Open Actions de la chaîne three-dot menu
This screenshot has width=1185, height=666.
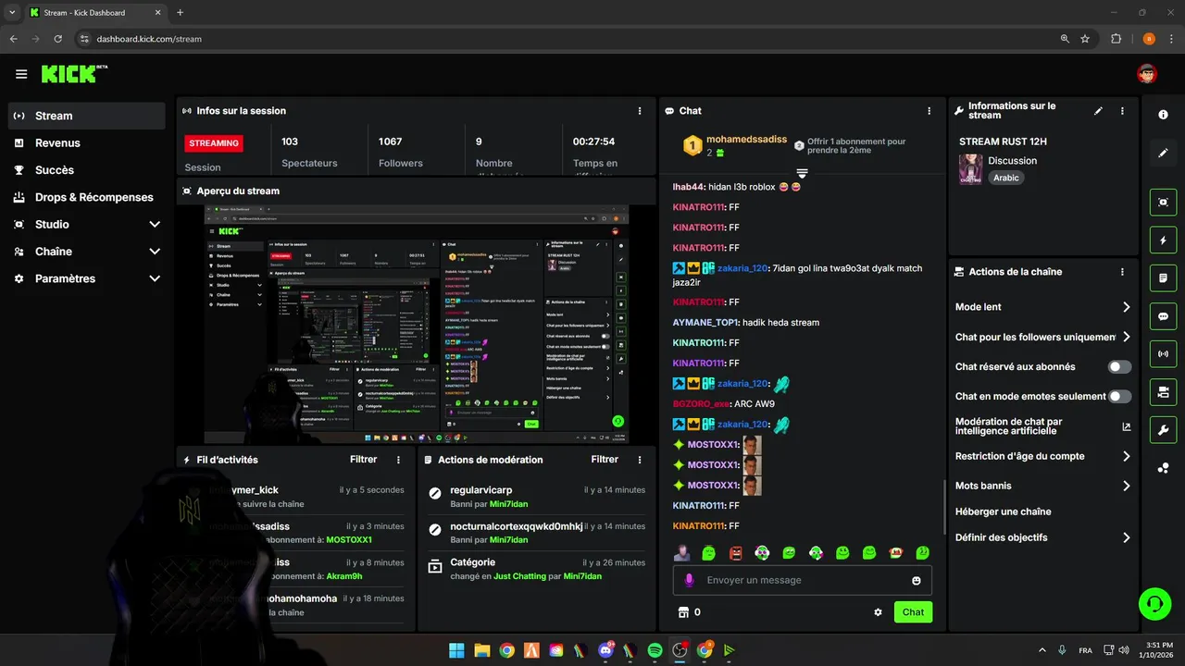tap(1122, 272)
